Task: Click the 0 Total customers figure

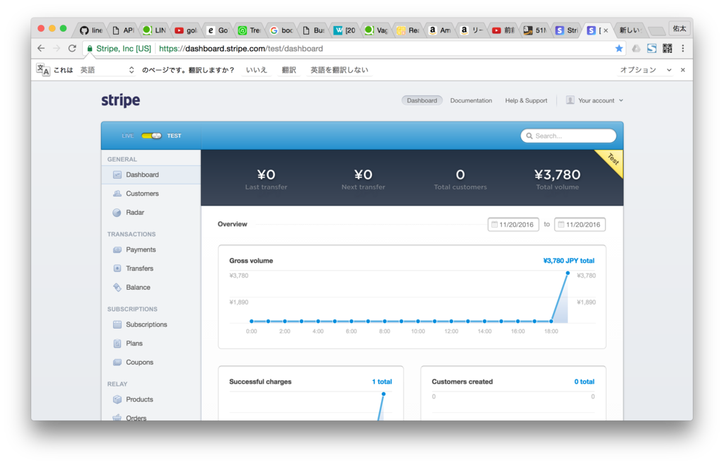Action: pos(460,175)
